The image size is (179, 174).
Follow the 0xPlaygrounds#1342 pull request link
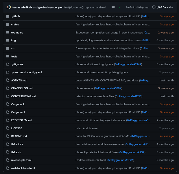pyautogui.click(x=128, y=64)
